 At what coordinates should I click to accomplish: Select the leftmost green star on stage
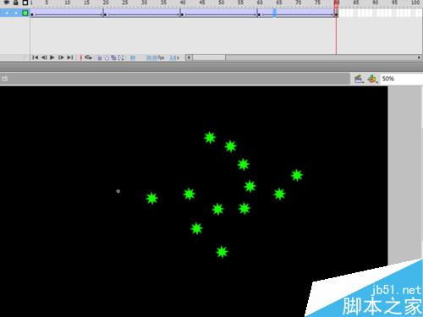coord(152,199)
